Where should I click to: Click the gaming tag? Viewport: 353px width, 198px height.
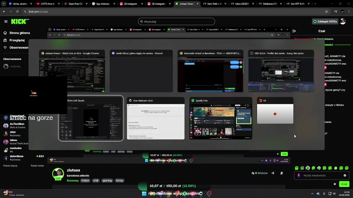[x=107, y=181]
